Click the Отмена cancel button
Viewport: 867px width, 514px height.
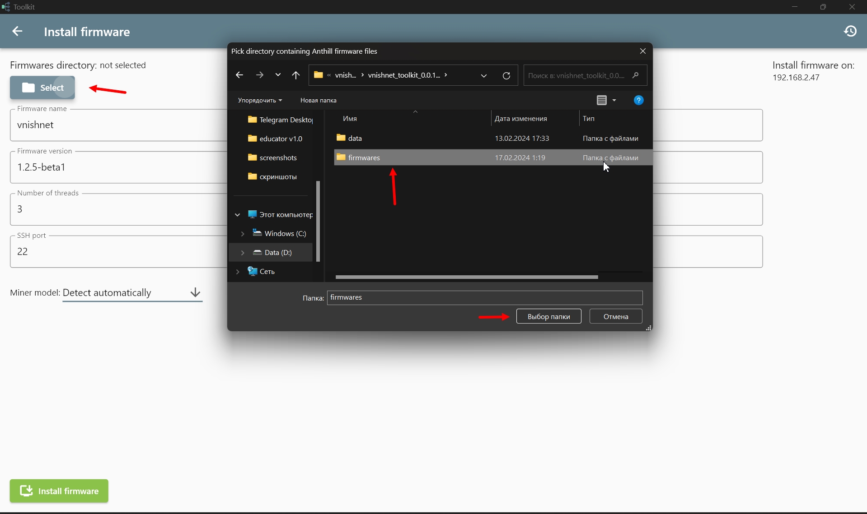pos(616,316)
